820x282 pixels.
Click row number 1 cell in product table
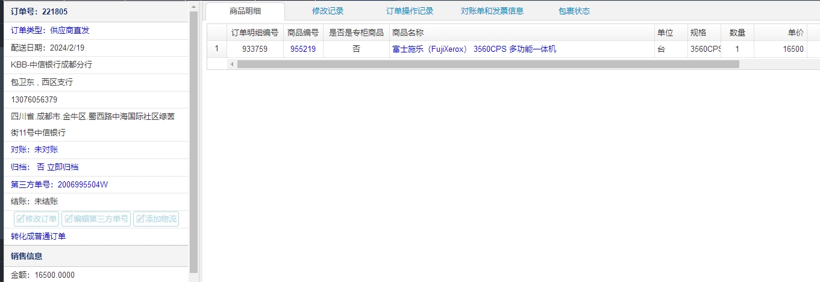[216, 49]
